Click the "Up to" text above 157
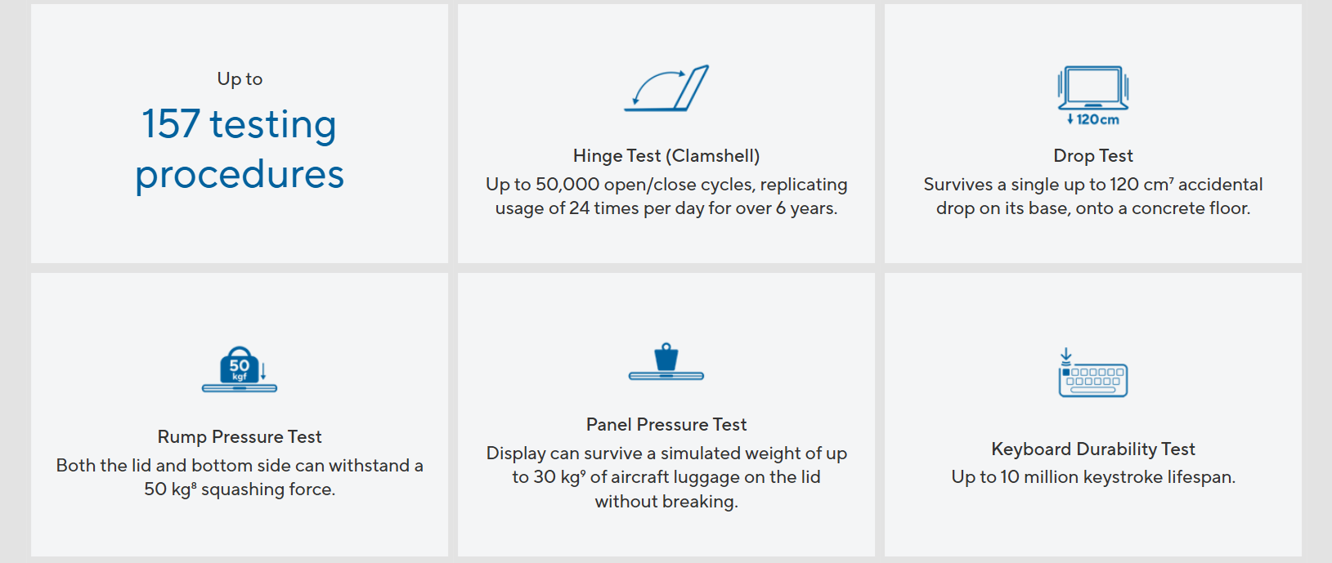Viewport: 1332px width, 563px height. (240, 79)
